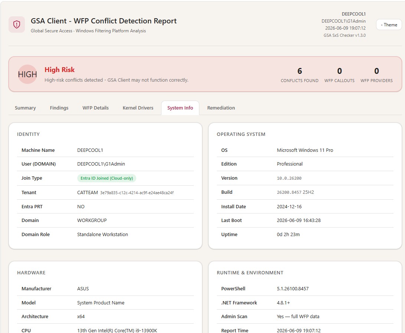
Task: Click the report title GSA Client - WFP Conflict Detection Report
Action: click(x=104, y=21)
